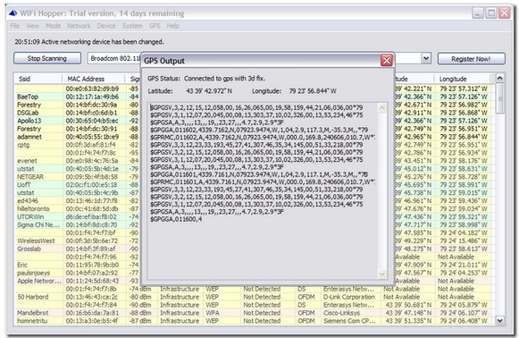Click MAC address 00:40:05:5b:4c:9b
The image size is (519, 338).
(92, 192)
